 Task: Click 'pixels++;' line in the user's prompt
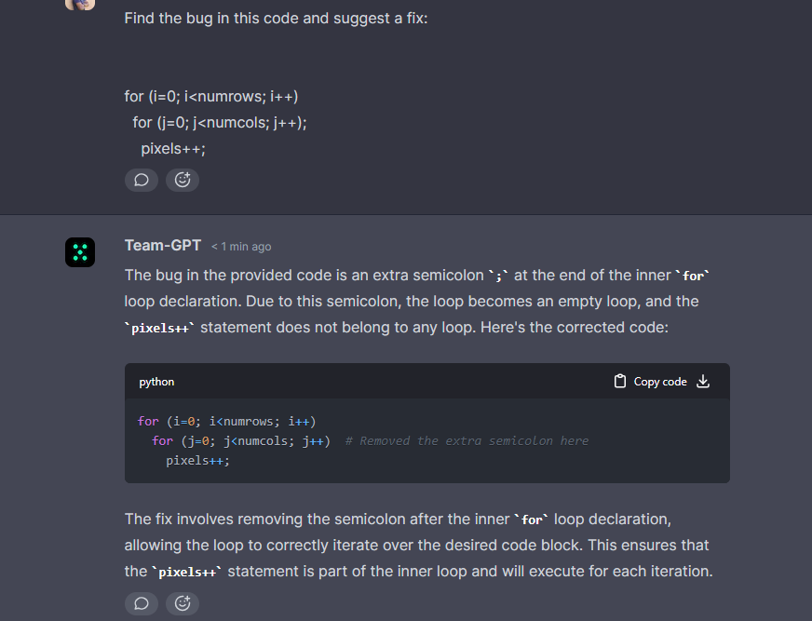173,148
